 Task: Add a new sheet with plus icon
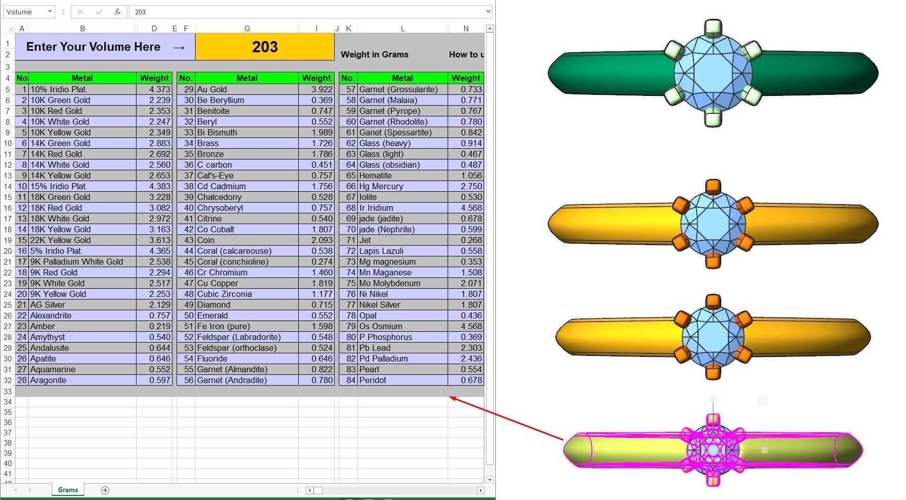pyautogui.click(x=105, y=490)
